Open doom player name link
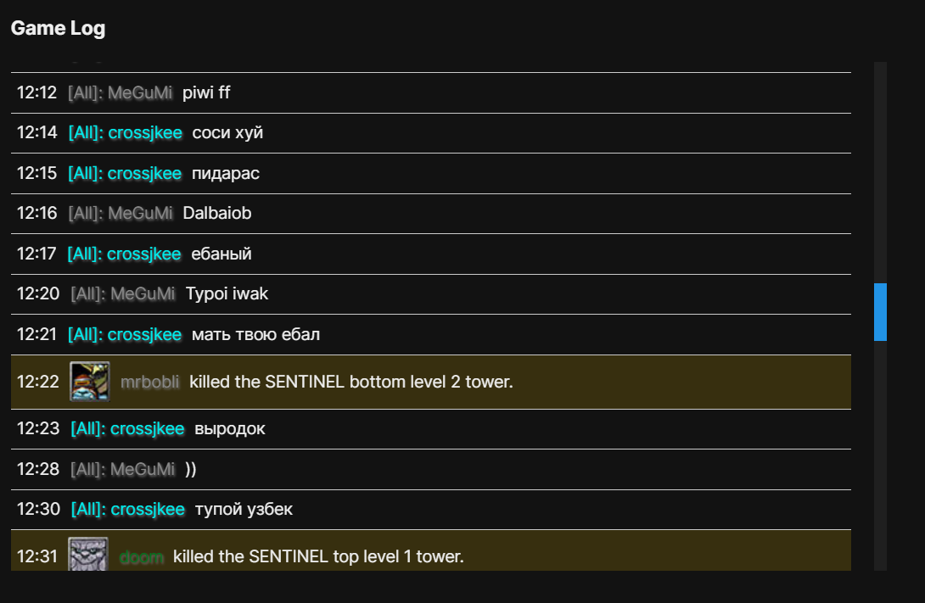925x603 pixels. pyautogui.click(x=142, y=557)
